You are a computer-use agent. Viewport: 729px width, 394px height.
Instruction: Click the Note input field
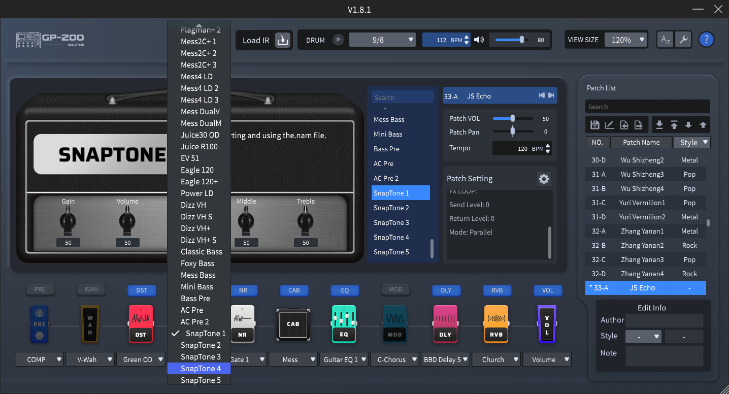665,356
